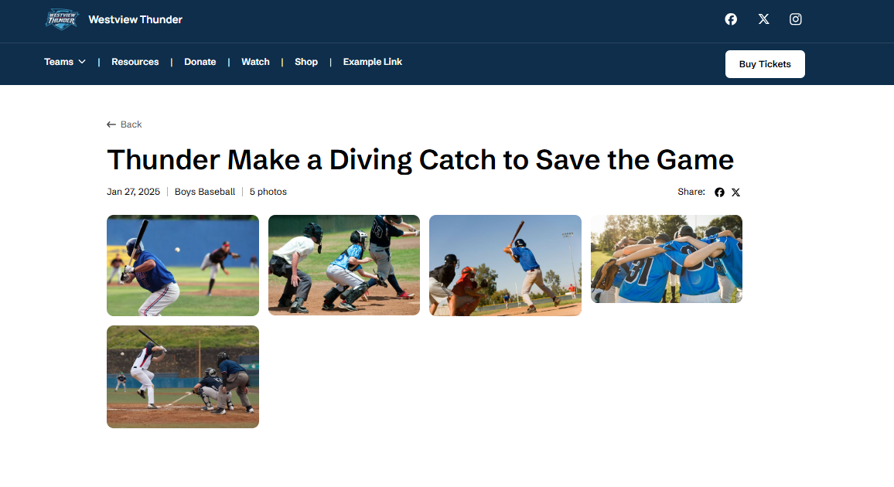Viewport: 894px width, 487px height.
Task: Open the Resources menu item
Action: click(135, 62)
